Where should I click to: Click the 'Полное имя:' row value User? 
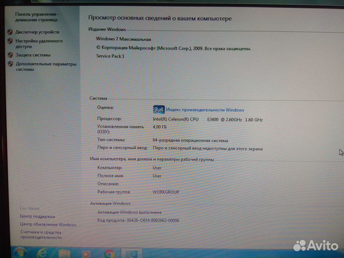(157, 176)
